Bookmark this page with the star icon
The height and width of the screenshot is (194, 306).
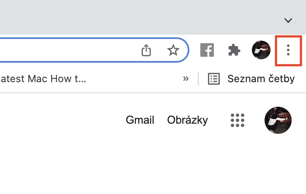[173, 50]
